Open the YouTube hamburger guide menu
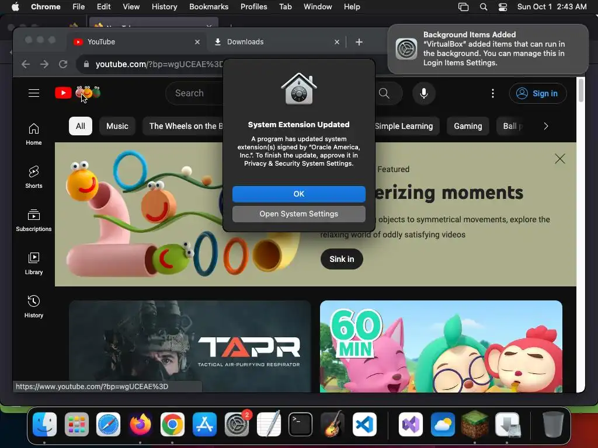The width and height of the screenshot is (598, 448). 34,93
